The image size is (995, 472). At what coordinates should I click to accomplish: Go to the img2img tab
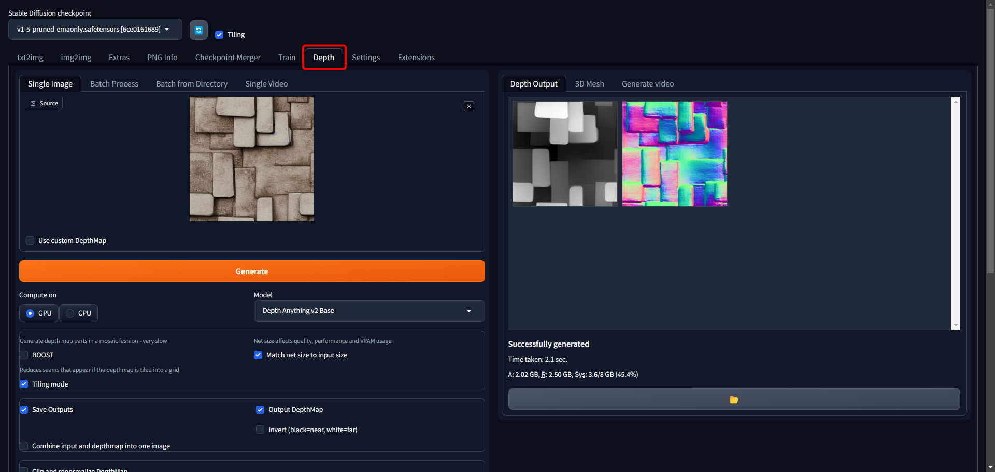coord(76,58)
